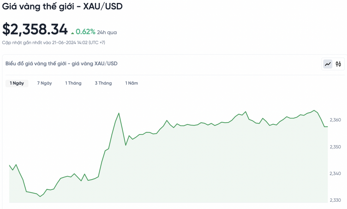Click the 24h qua label

click(107, 32)
